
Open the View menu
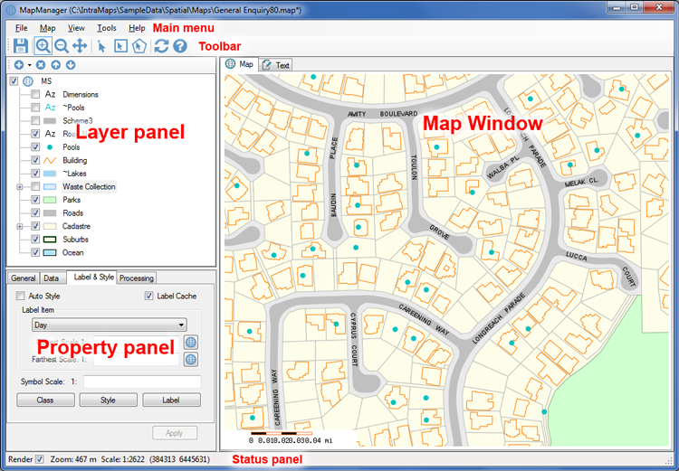click(76, 28)
